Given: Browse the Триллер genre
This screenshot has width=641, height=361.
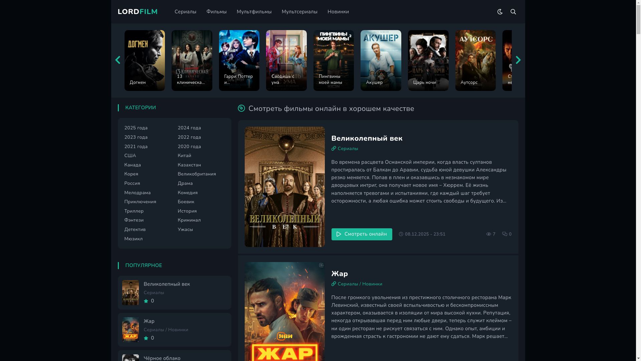Looking at the screenshot, I should pyautogui.click(x=134, y=211).
